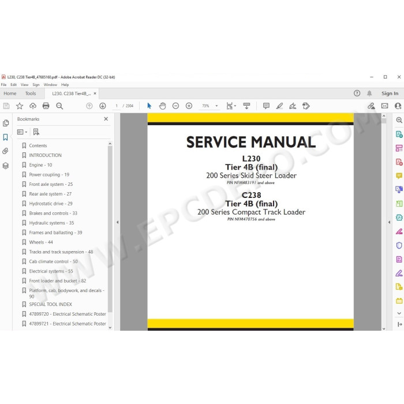
Task: Expand more tools chevron in right pane
Action: click(399, 313)
